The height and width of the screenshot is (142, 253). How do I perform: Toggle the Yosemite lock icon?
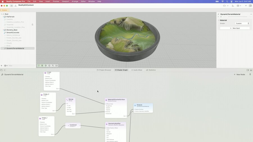click(32, 25)
